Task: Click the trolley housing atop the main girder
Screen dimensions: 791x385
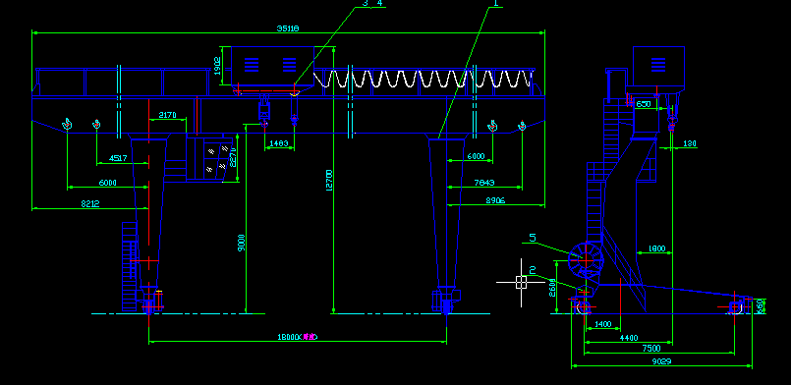Action: click(272, 66)
